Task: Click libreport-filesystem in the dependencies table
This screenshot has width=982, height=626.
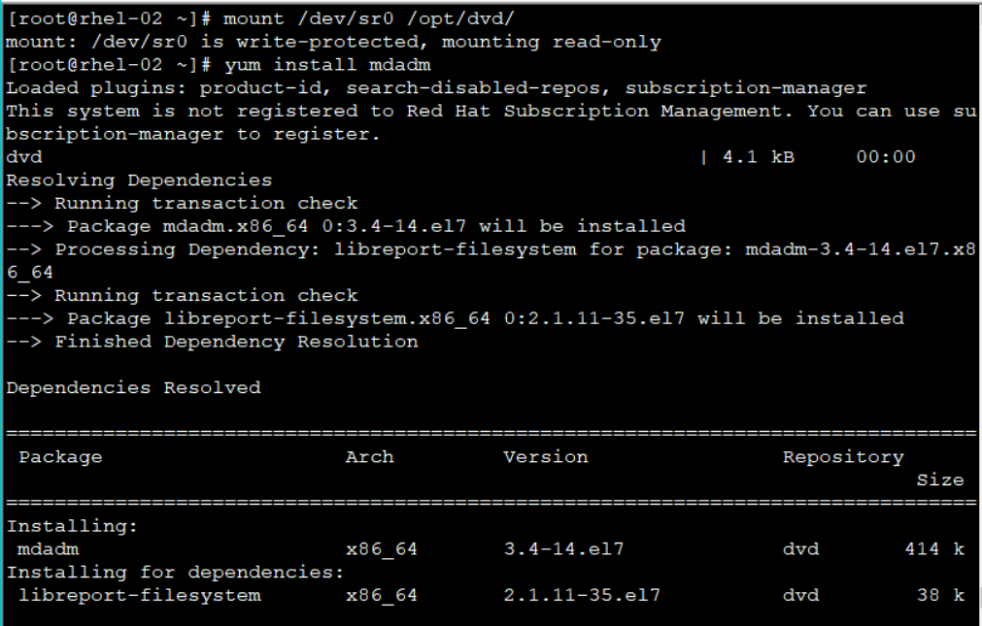Action: (x=139, y=596)
